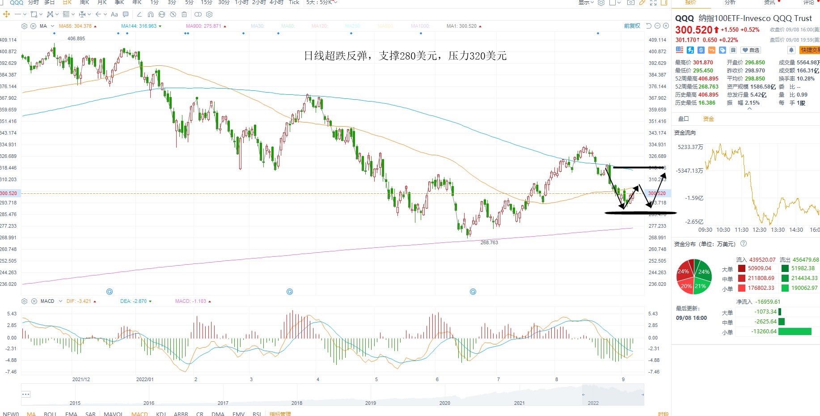Click the overlapping circles link icon
The width and height of the screenshot is (820, 416).
198,14
